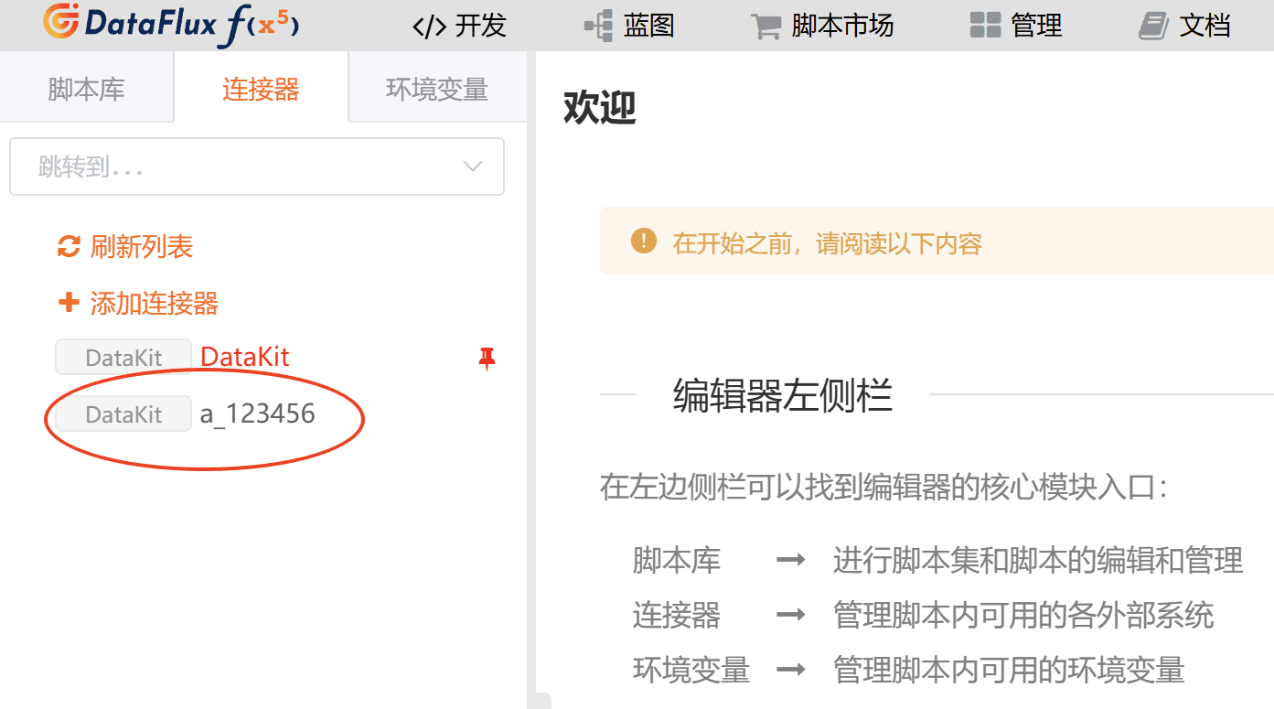
Task: Click the orange warning icon in the notice
Action: point(644,242)
